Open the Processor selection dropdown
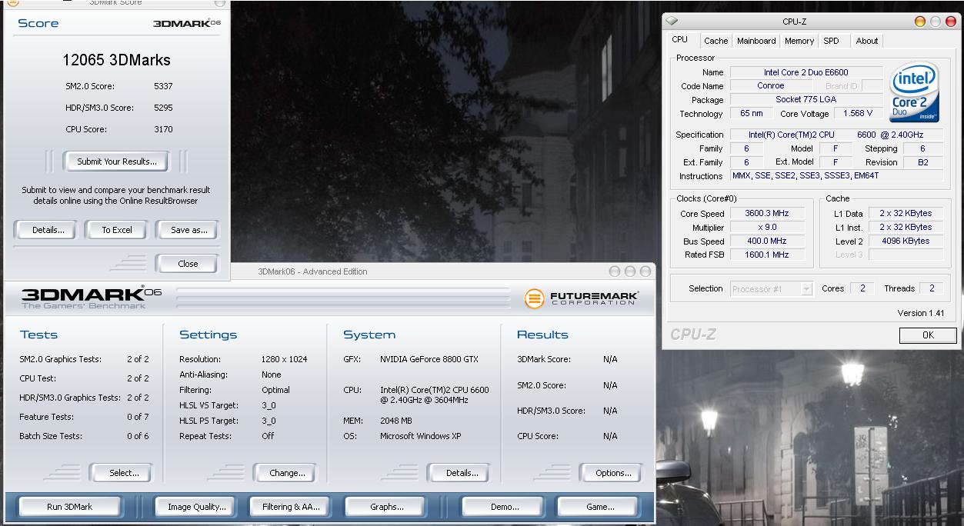 [771, 289]
